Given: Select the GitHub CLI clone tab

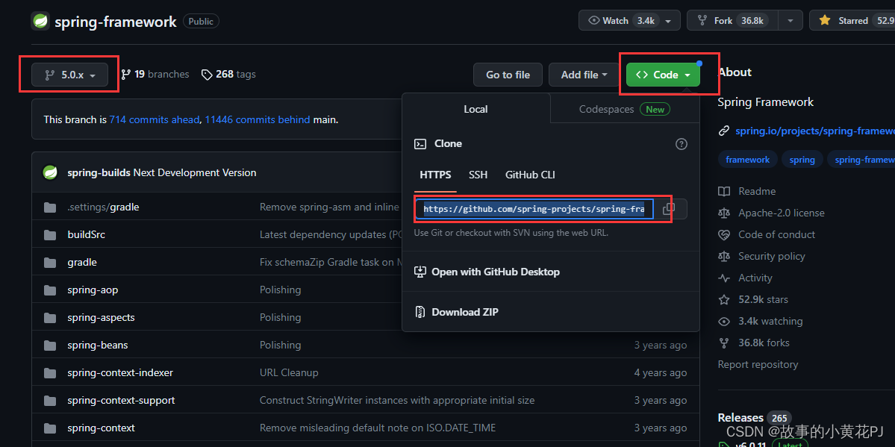Looking at the screenshot, I should (530, 175).
